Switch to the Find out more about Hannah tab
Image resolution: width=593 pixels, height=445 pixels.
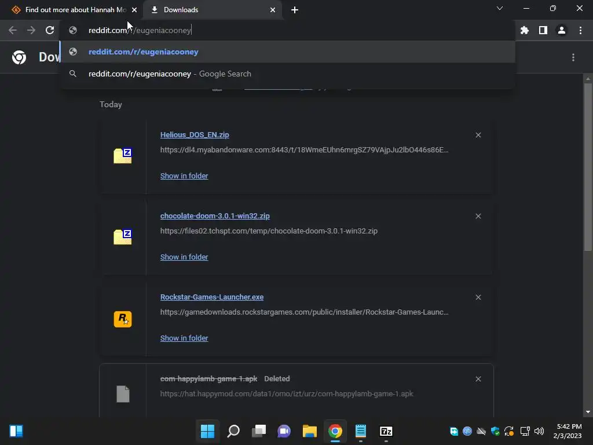[x=70, y=10]
